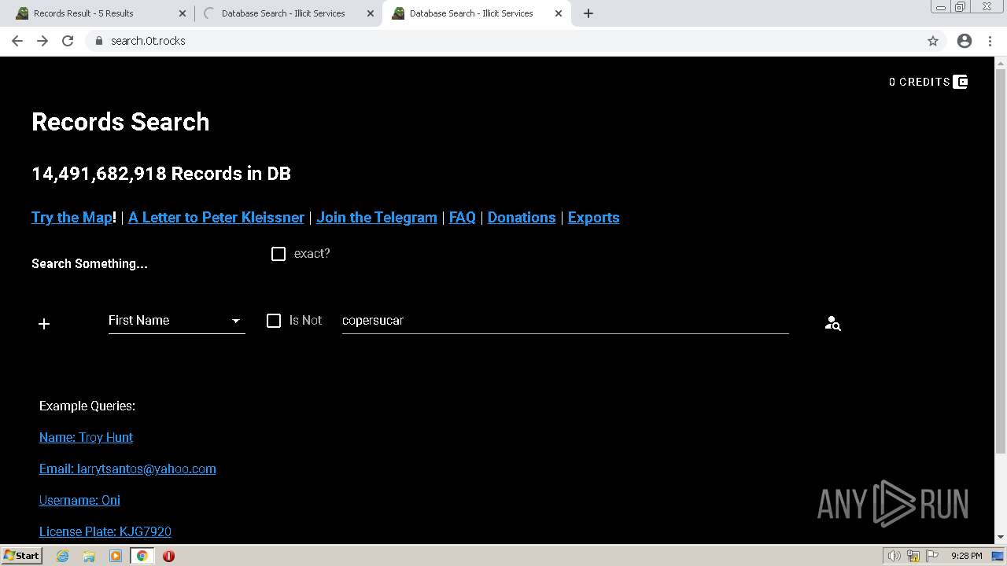Reload the current page
The width and height of the screenshot is (1007, 566).
(x=68, y=41)
